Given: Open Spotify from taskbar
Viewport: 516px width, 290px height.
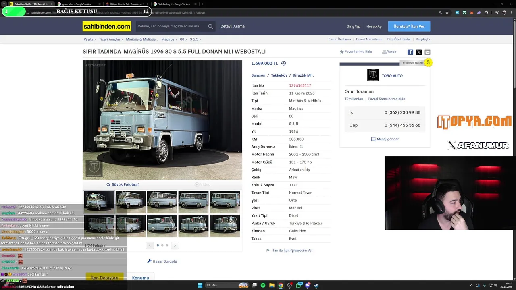Looking at the screenshot, I should 263,285.
